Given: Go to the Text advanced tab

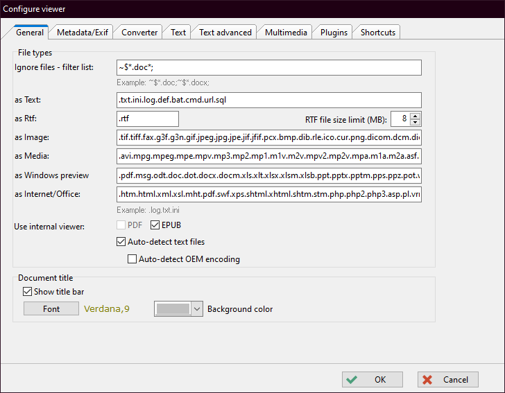Looking at the screenshot, I should 225,33.
